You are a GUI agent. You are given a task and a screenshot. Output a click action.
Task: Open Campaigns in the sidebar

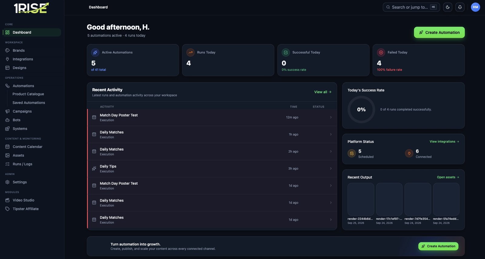tap(32, 111)
